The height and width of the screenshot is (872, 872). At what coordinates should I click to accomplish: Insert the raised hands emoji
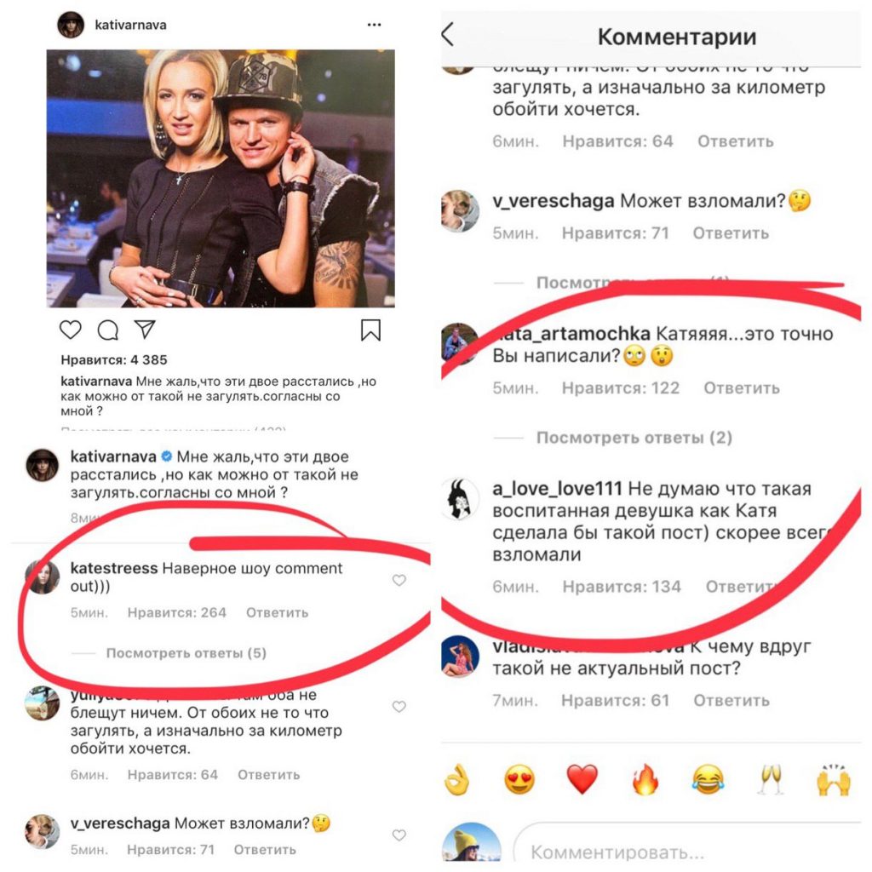[834, 780]
